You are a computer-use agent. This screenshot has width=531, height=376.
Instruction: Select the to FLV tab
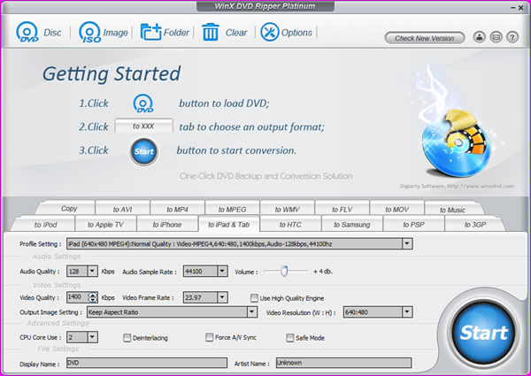pos(342,209)
